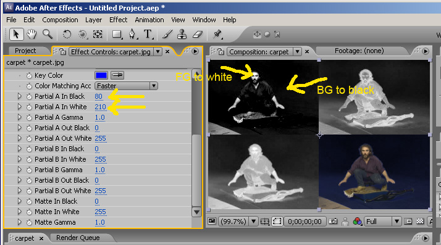Toggle Transparency Grid checkerboard button
The width and height of the screenshot is (441, 245).
pyautogui.click(x=420, y=222)
